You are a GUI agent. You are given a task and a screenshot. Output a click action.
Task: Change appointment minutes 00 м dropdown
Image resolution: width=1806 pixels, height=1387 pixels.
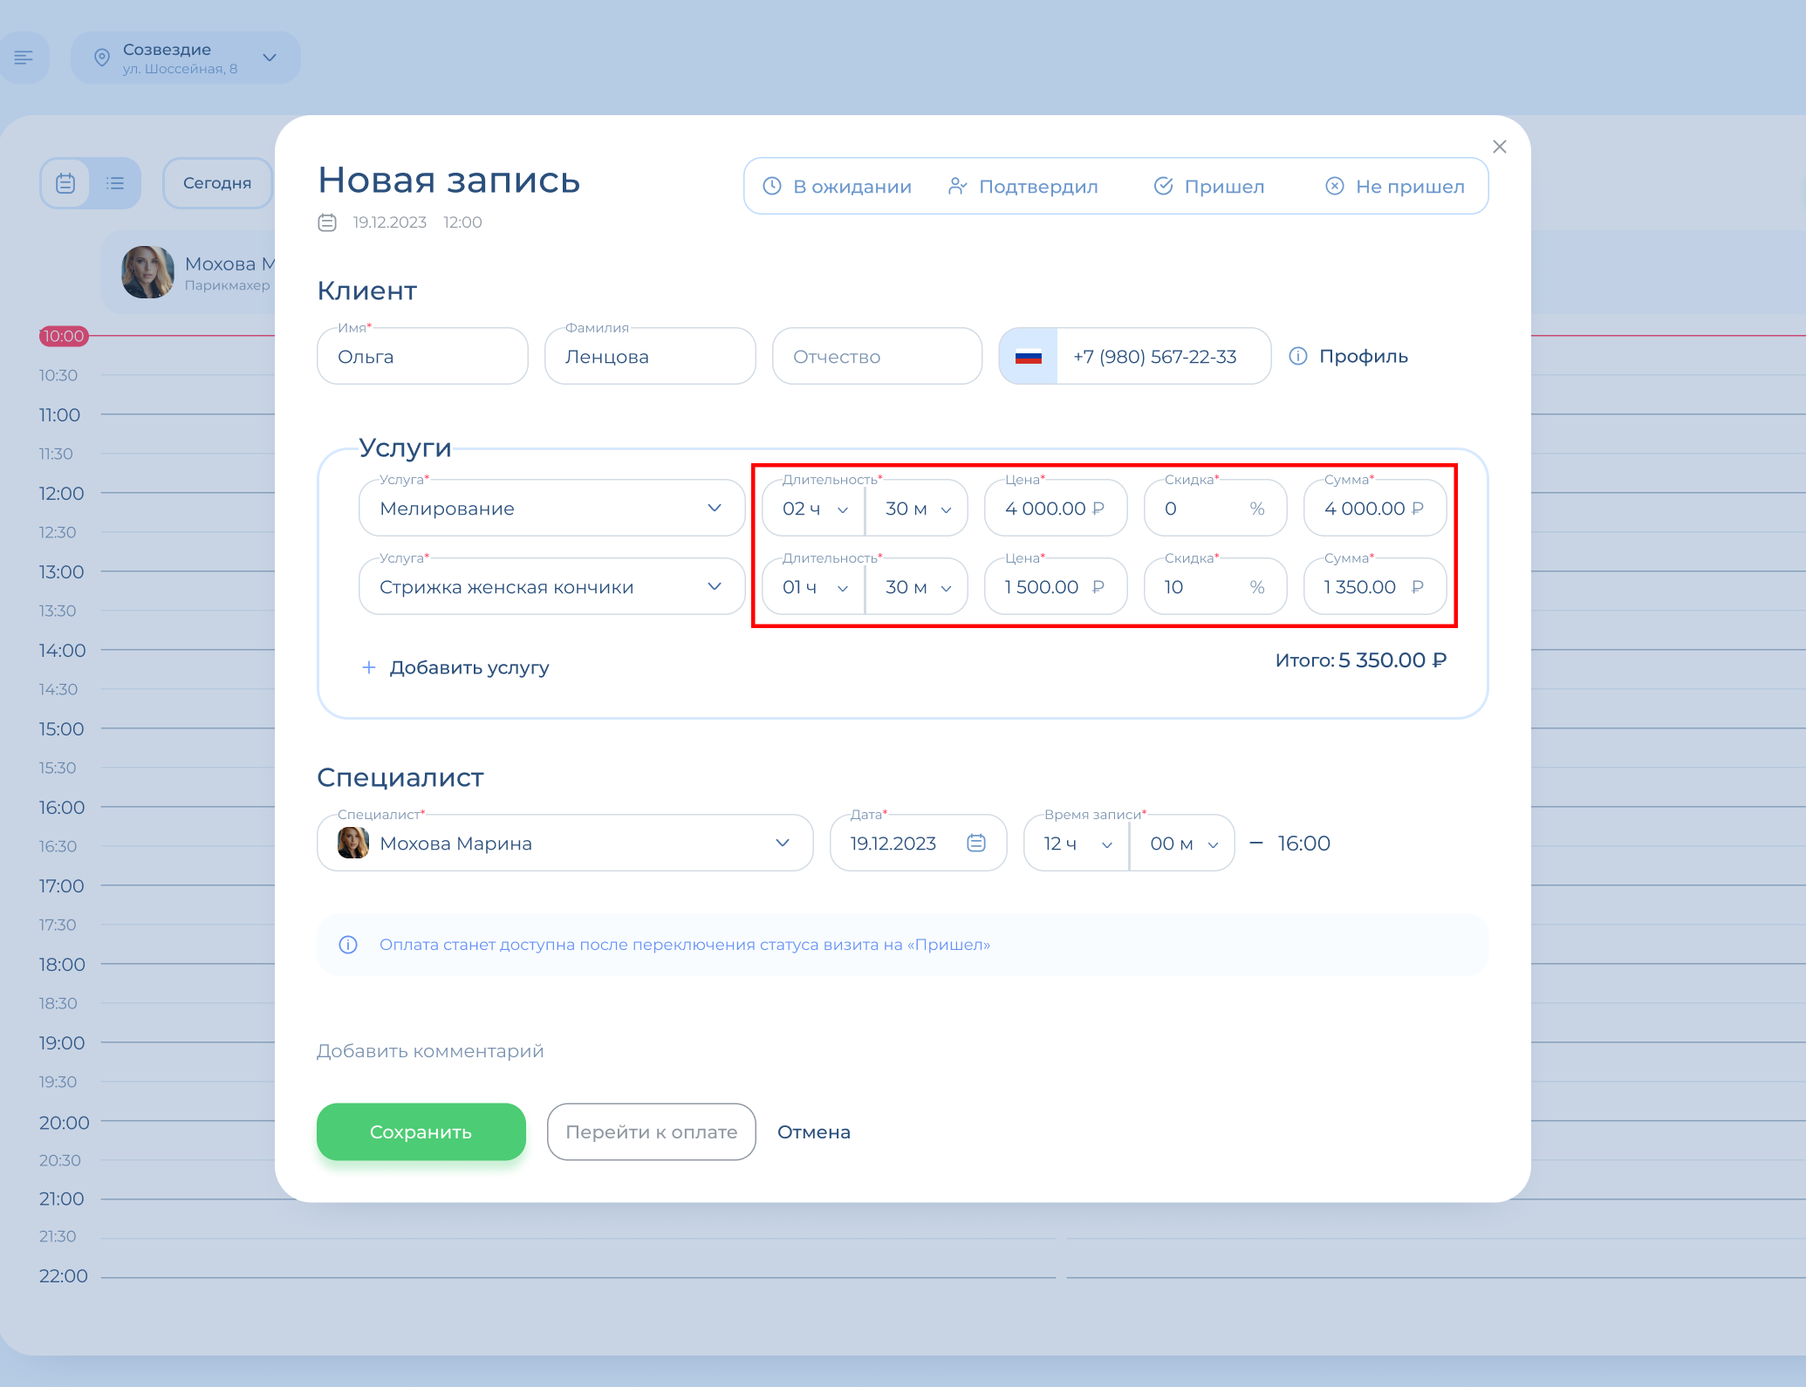point(1182,843)
